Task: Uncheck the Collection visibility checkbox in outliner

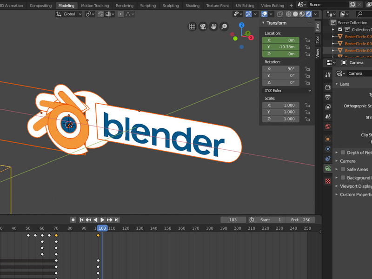Action: pos(340,29)
